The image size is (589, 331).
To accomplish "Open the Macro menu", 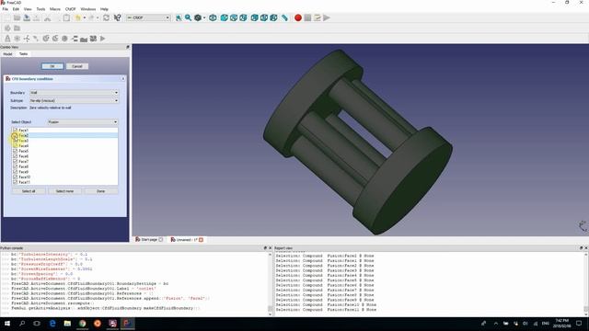I will [x=55, y=9].
